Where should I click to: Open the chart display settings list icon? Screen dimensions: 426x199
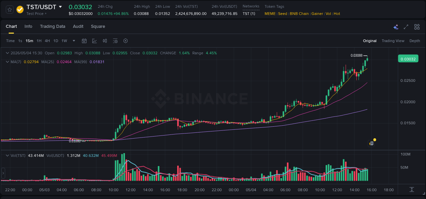tap(115, 41)
